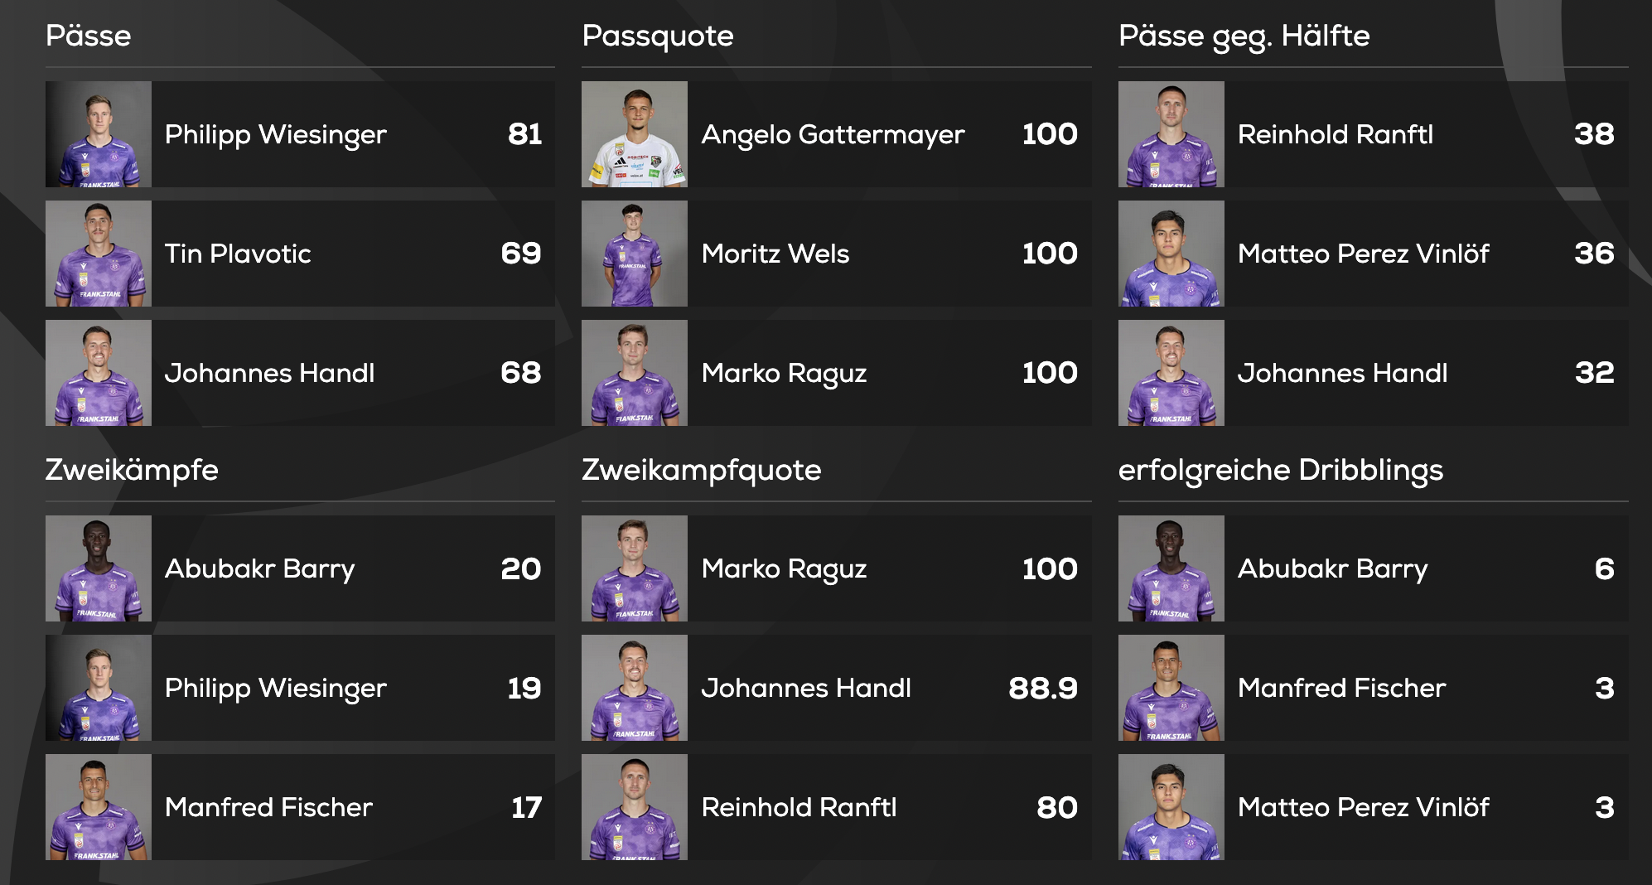Select Marko Raguz's name under Passquote

click(x=784, y=374)
